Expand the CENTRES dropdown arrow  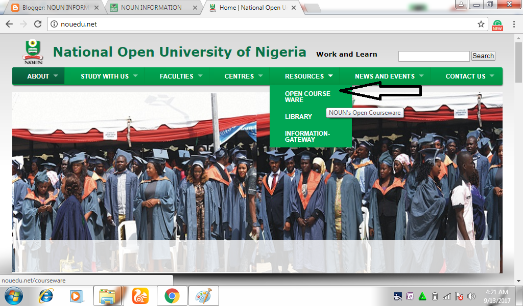260,76
